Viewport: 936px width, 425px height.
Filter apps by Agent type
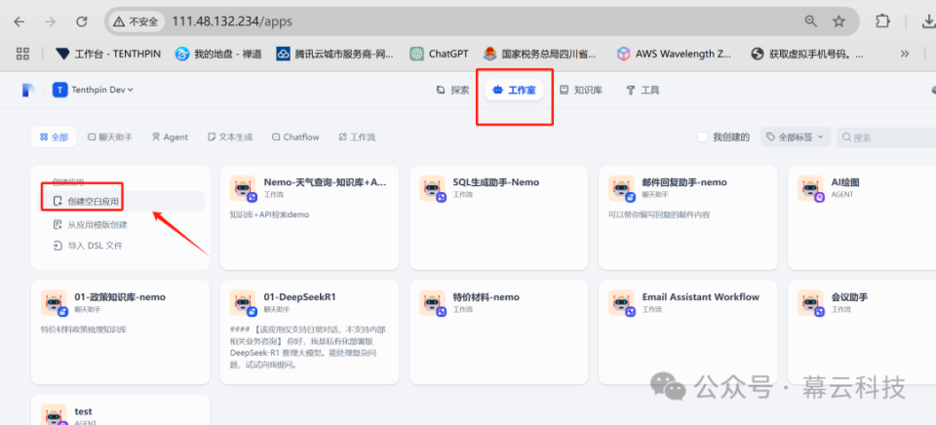click(170, 136)
